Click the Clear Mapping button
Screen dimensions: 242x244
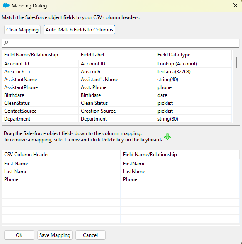22,30
